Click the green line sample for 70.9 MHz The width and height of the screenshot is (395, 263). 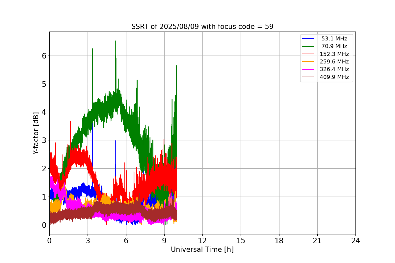pos(308,46)
